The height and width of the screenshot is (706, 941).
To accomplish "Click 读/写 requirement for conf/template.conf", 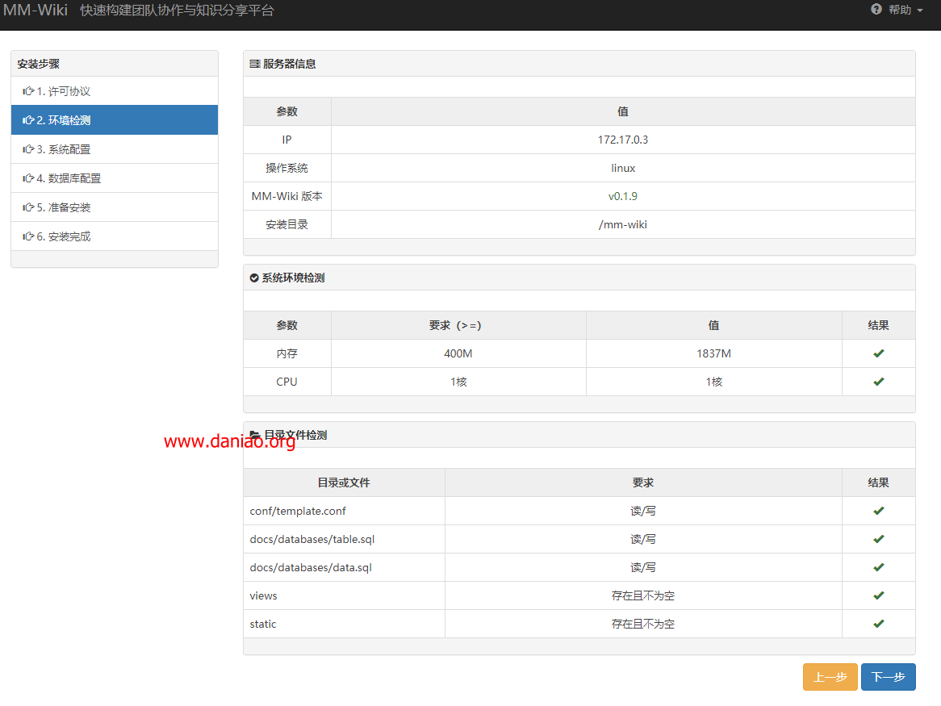I will (x=642, y=511).
